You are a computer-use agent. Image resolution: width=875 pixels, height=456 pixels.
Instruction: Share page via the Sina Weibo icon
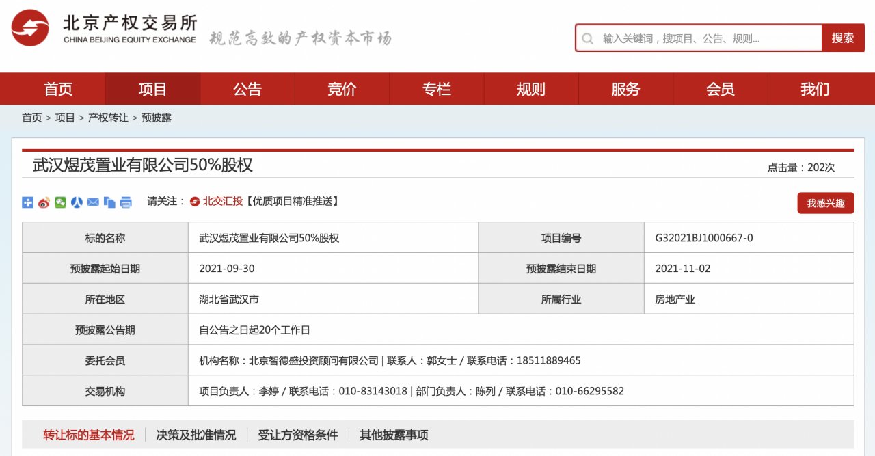coord(44,202)
